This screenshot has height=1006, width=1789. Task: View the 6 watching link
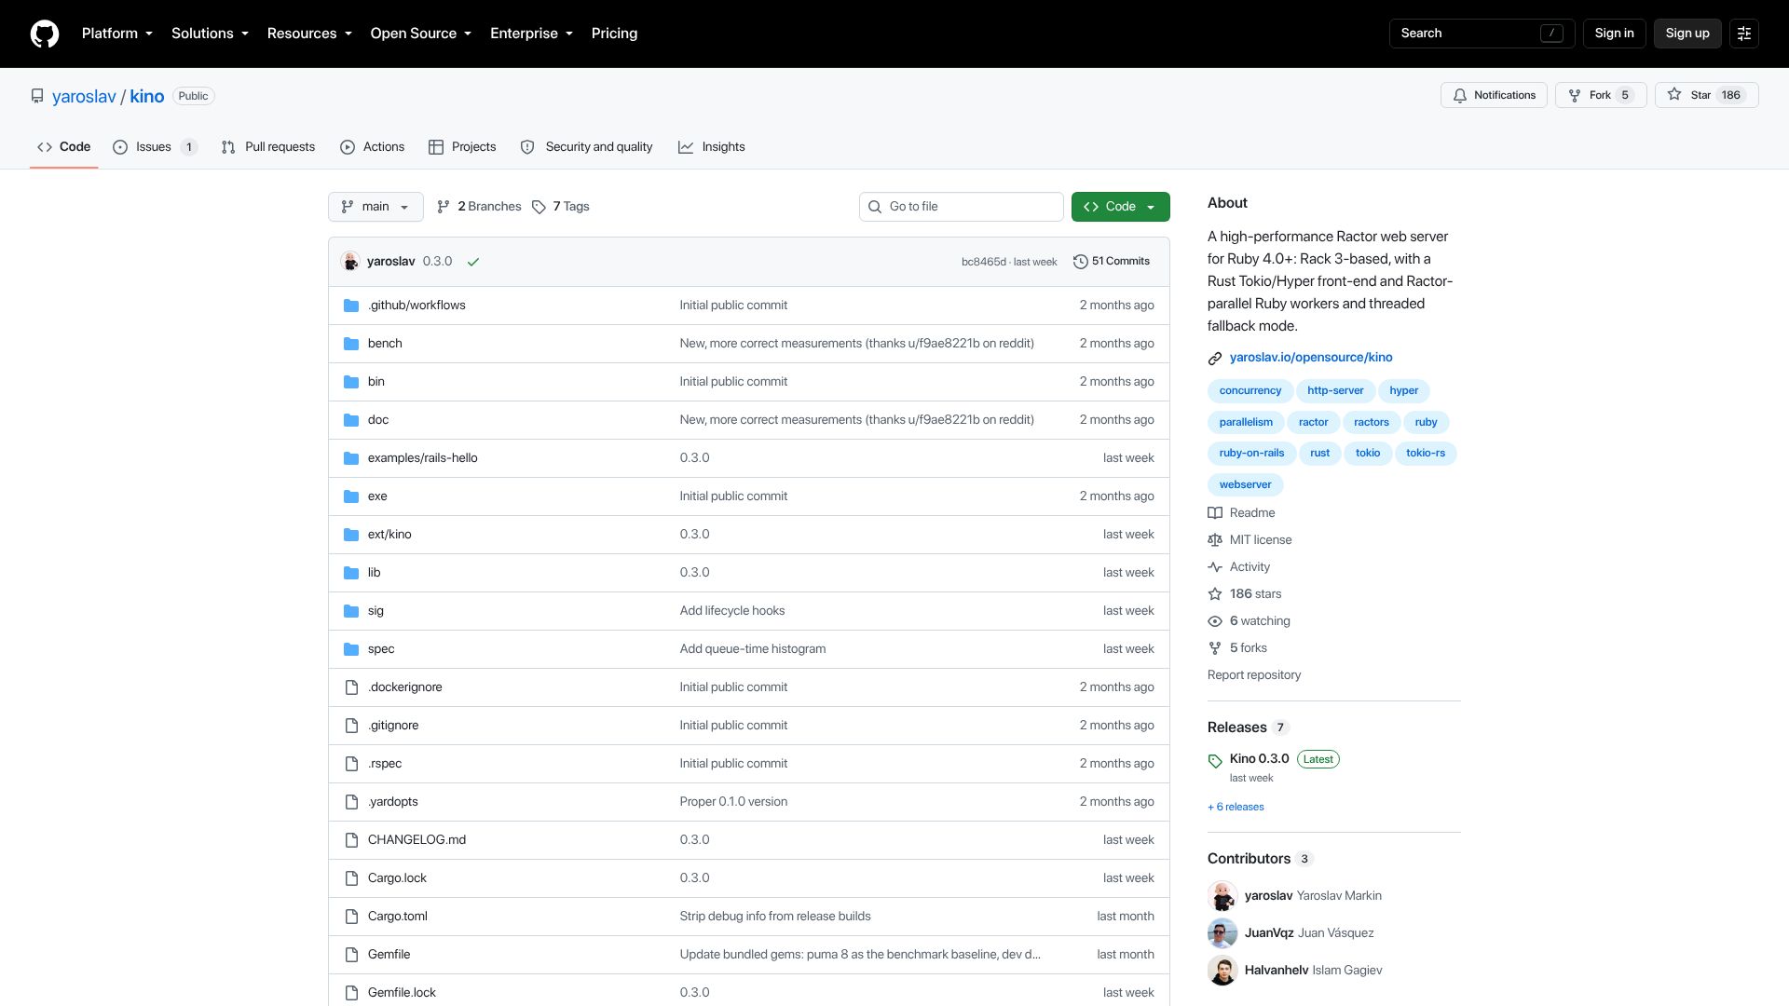point(1249,621)
